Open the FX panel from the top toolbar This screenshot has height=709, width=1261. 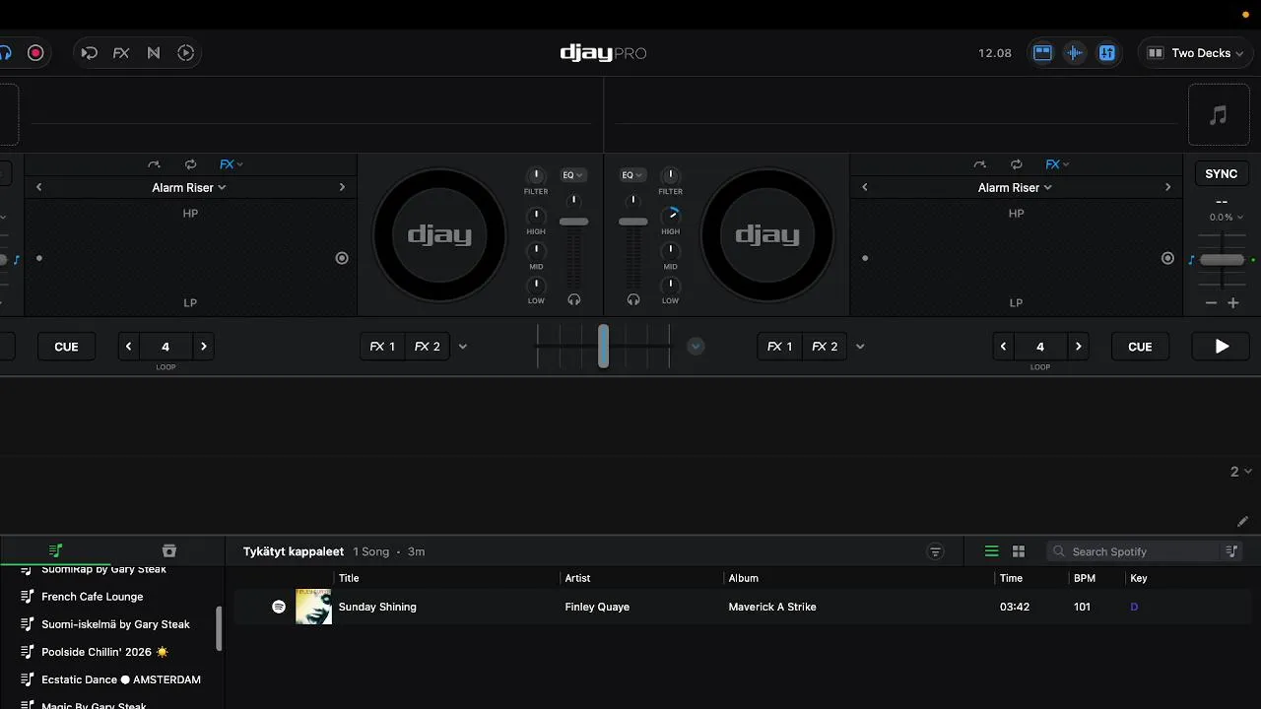[x=121, y=53]
